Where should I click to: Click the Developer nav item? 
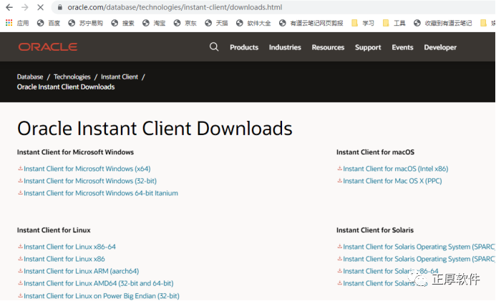pos(440,48)
